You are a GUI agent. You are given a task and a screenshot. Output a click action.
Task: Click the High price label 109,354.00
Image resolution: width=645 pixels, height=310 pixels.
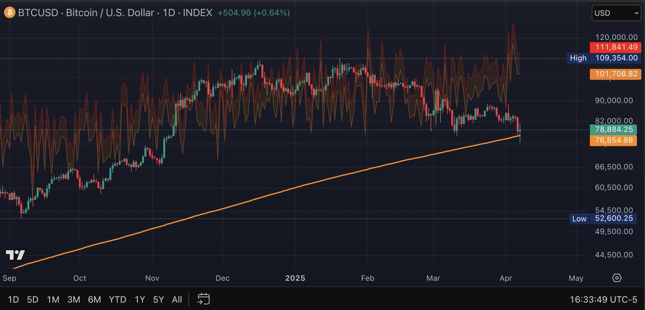pos(603,58)
